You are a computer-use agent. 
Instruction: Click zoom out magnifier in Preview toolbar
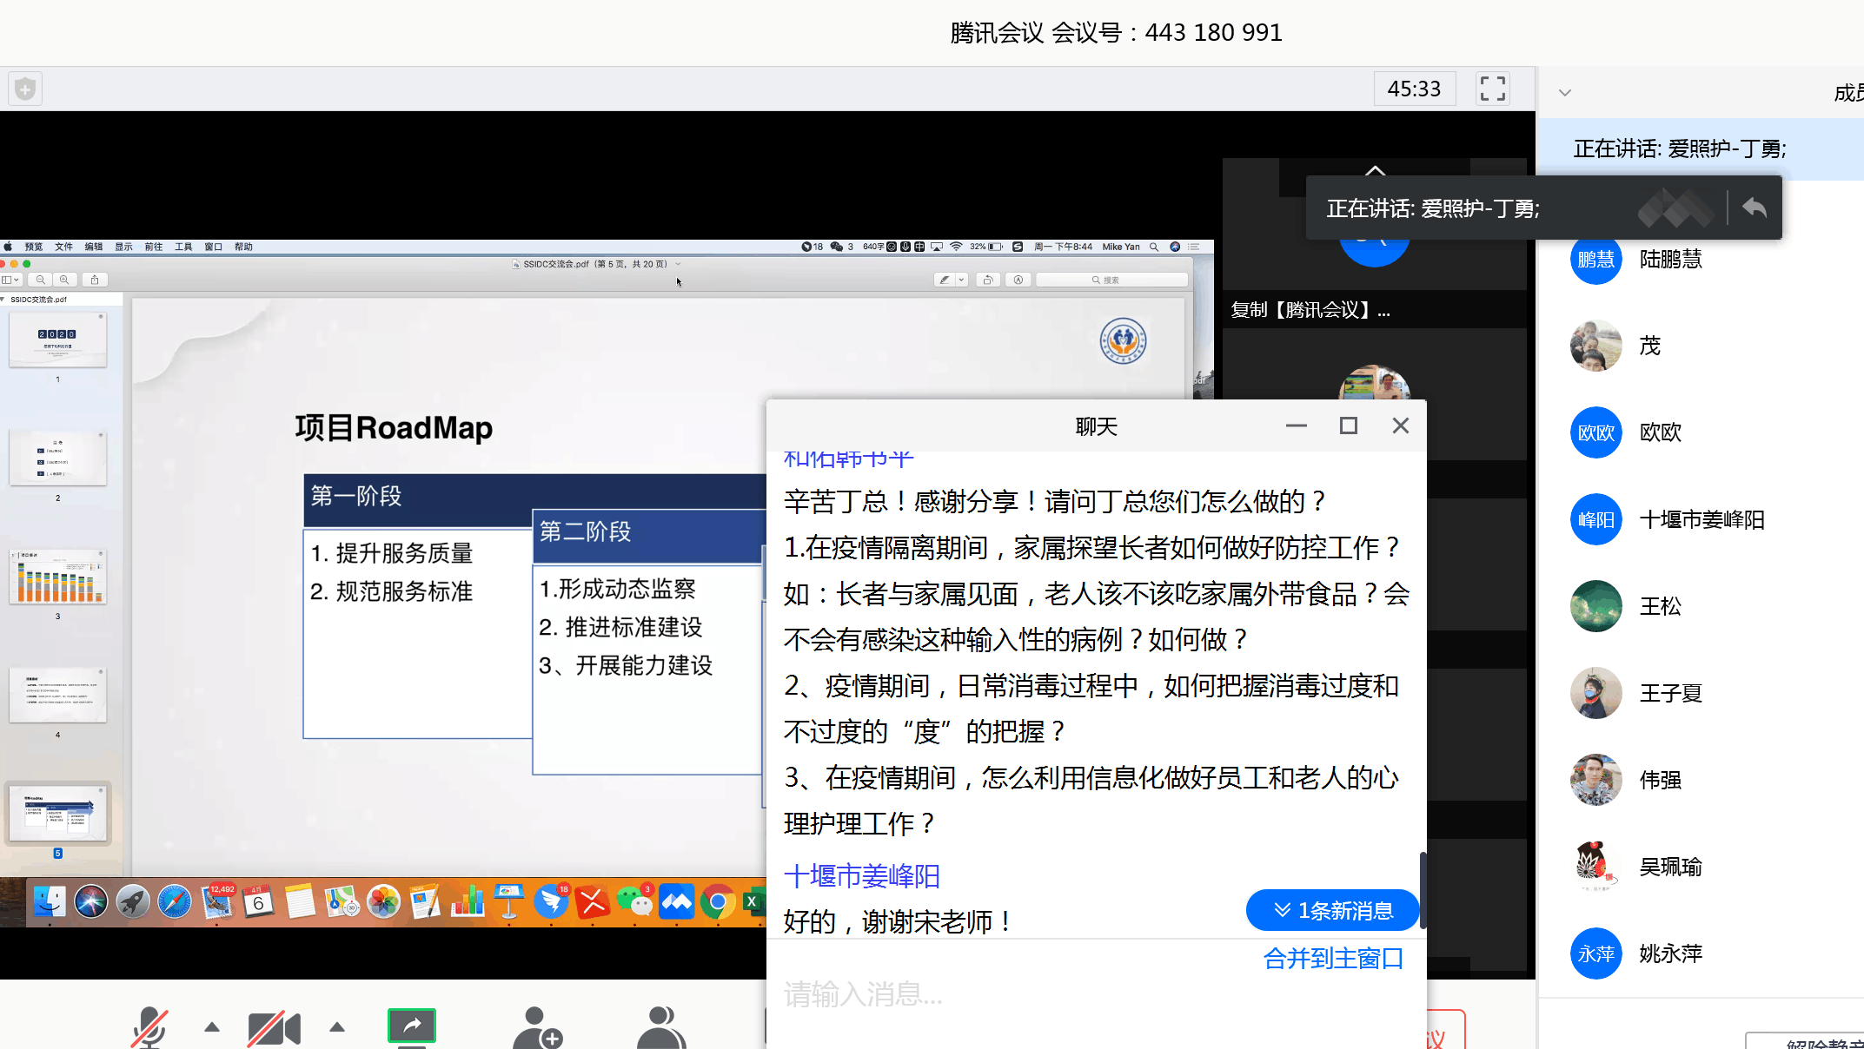point(40,280)
